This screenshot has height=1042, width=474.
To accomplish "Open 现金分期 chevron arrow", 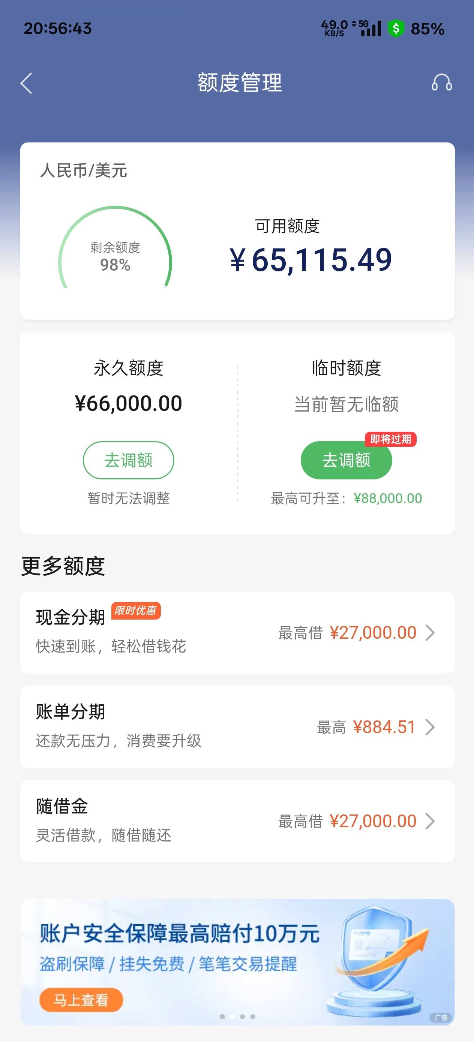I will [x=430, y=633].
